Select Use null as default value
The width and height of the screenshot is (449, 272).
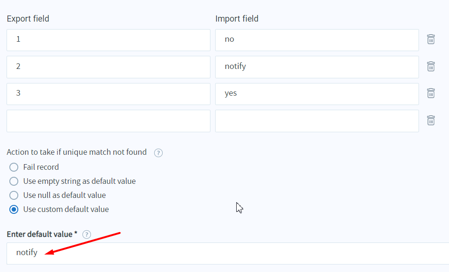coord(14,196)
